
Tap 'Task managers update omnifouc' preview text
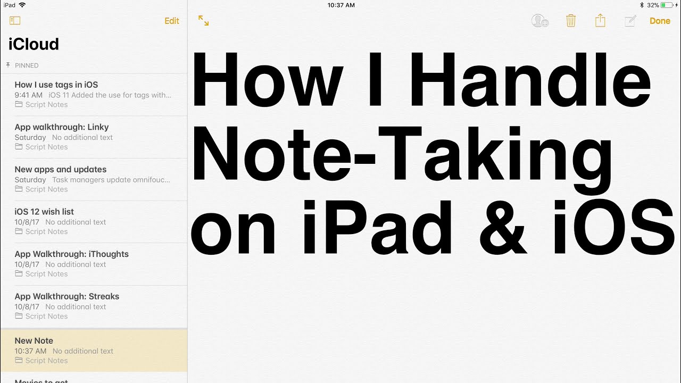coord(111,180)
